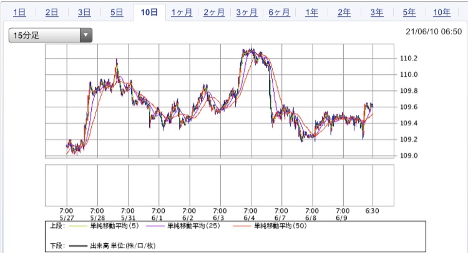Screen dimensions: 468x253
Task: Select the 5日 range tab
Action: tap(117, 12)
